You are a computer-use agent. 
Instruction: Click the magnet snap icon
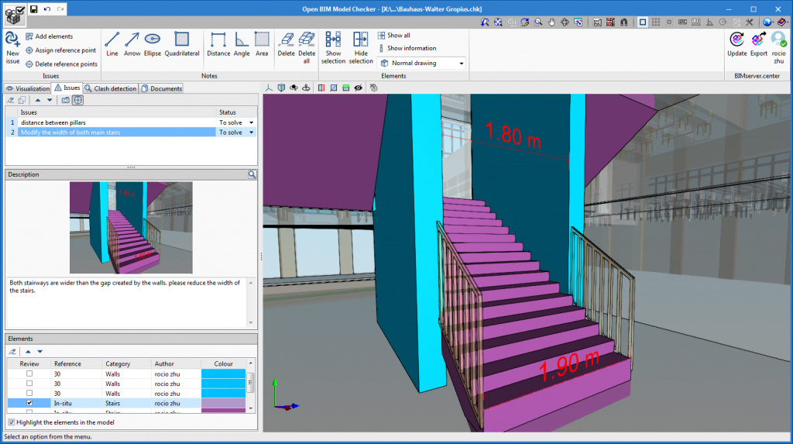click(x=623, y=22)
